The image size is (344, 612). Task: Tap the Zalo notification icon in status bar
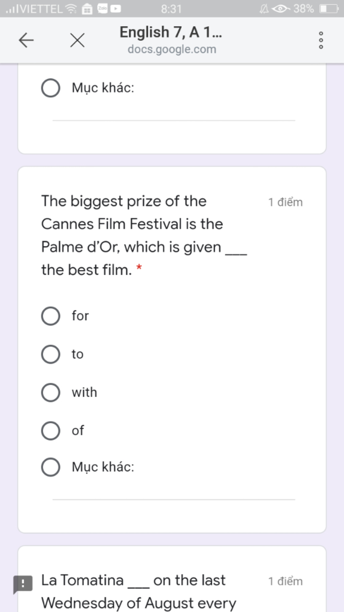click(x=102, y=8)
